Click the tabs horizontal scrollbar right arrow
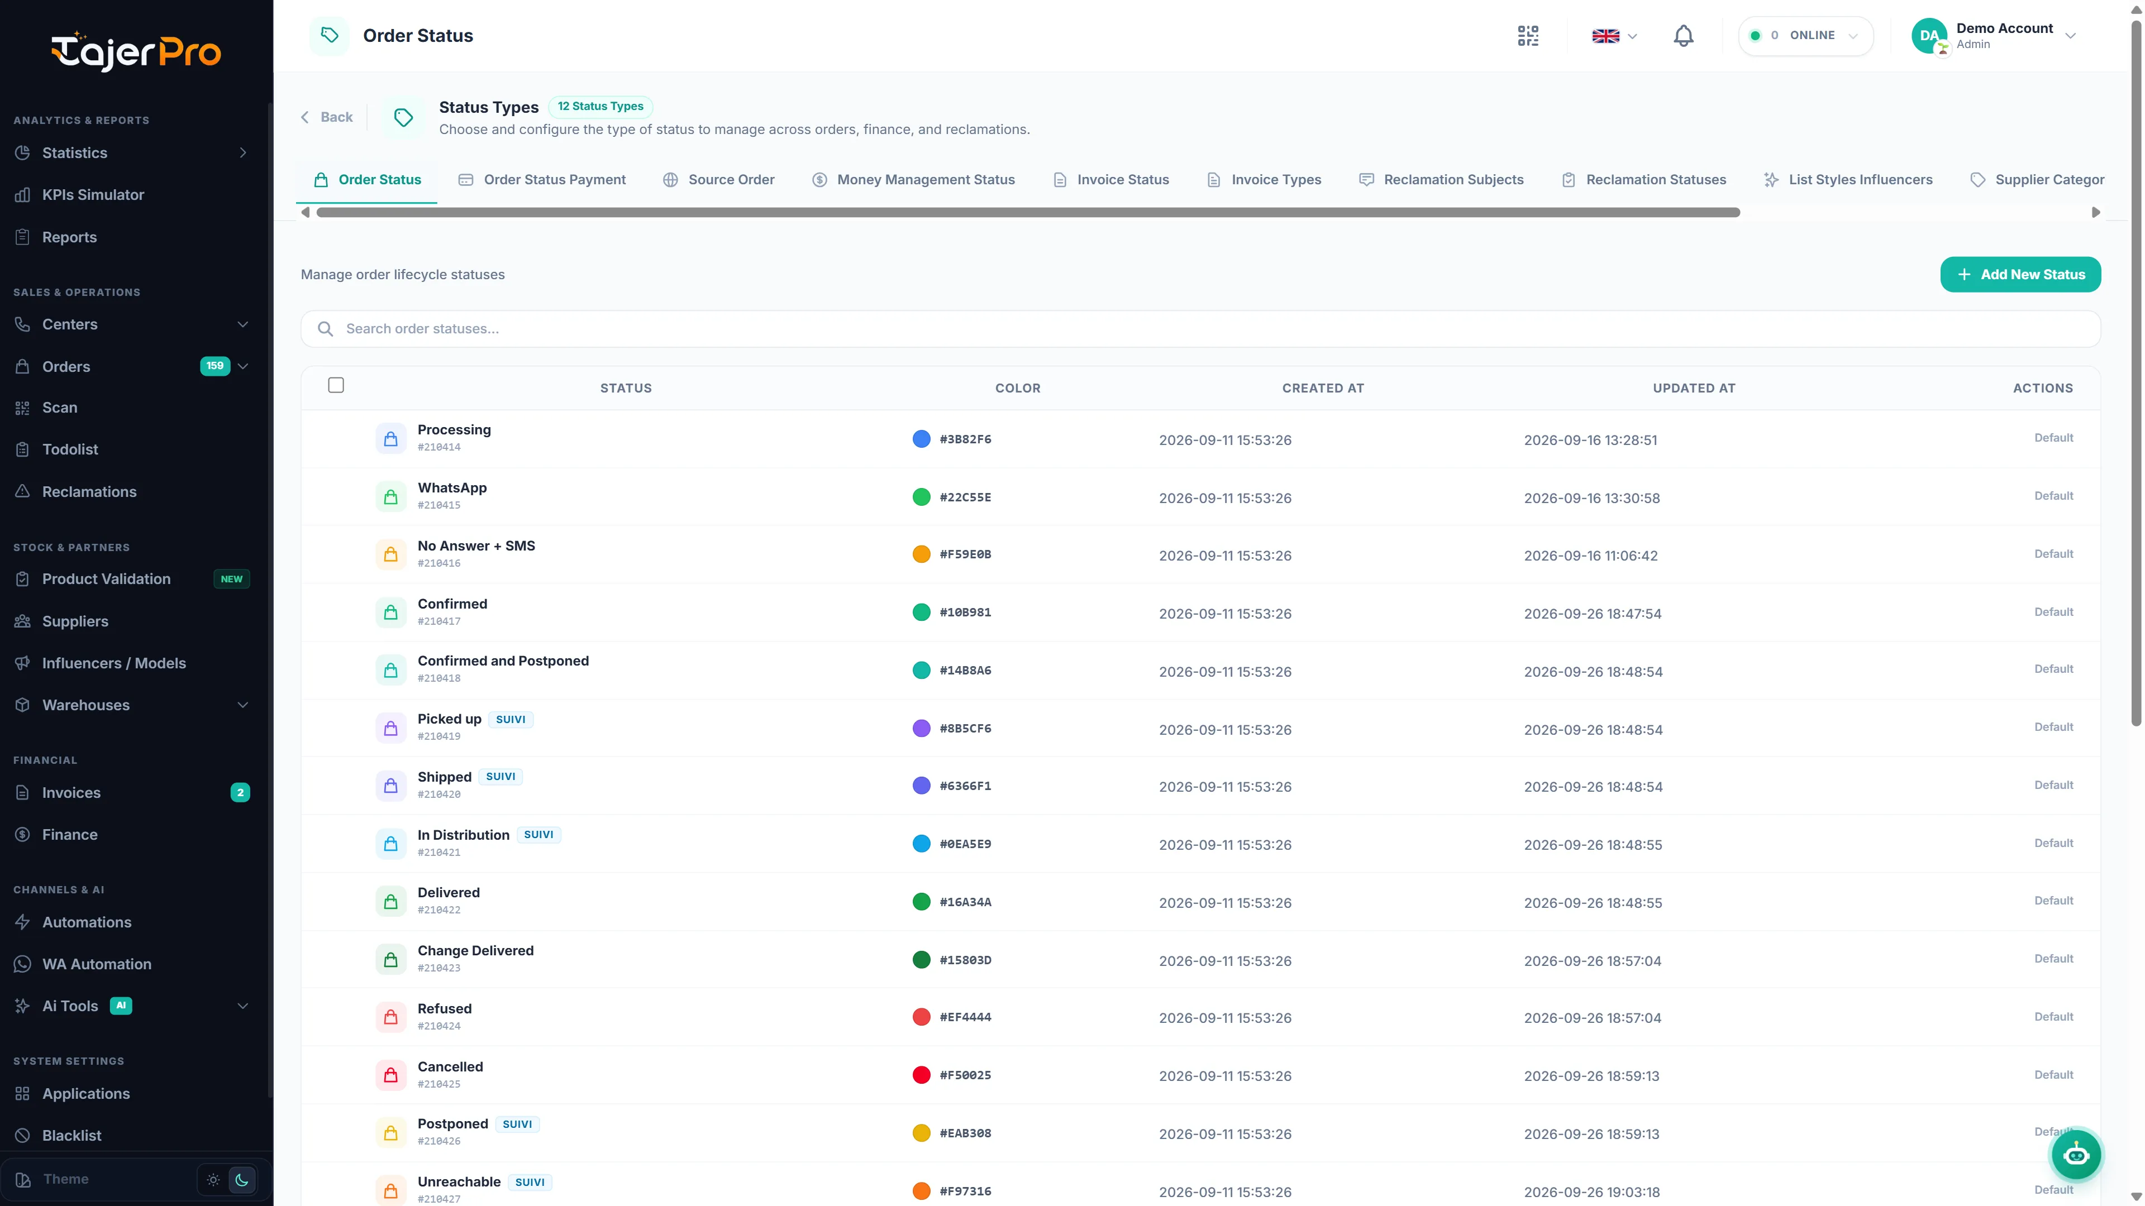The height and width of the screenshot is (1206, 2145). point(2096,212)
